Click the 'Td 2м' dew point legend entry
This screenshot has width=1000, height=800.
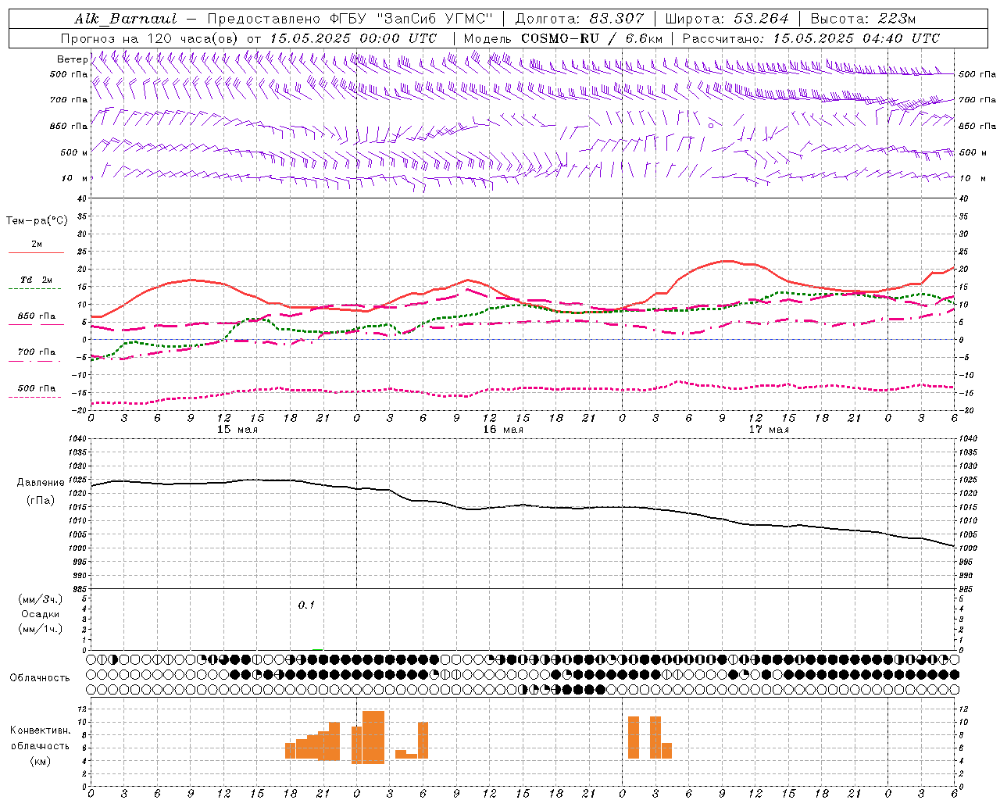[37, 280]
